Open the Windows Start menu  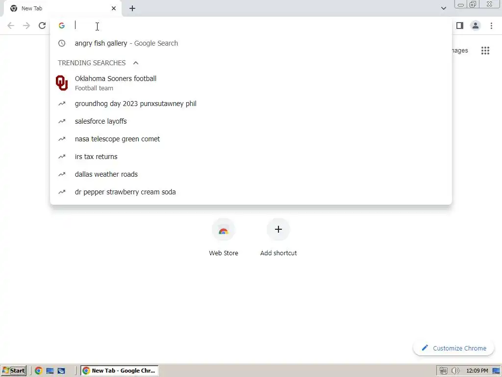(13, 371)
